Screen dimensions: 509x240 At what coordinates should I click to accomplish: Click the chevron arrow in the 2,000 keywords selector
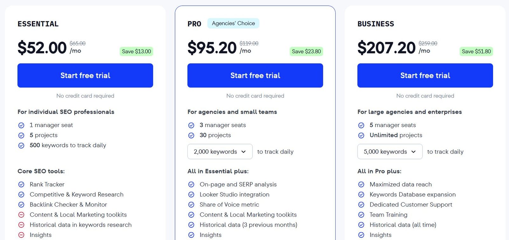[244, 152]
